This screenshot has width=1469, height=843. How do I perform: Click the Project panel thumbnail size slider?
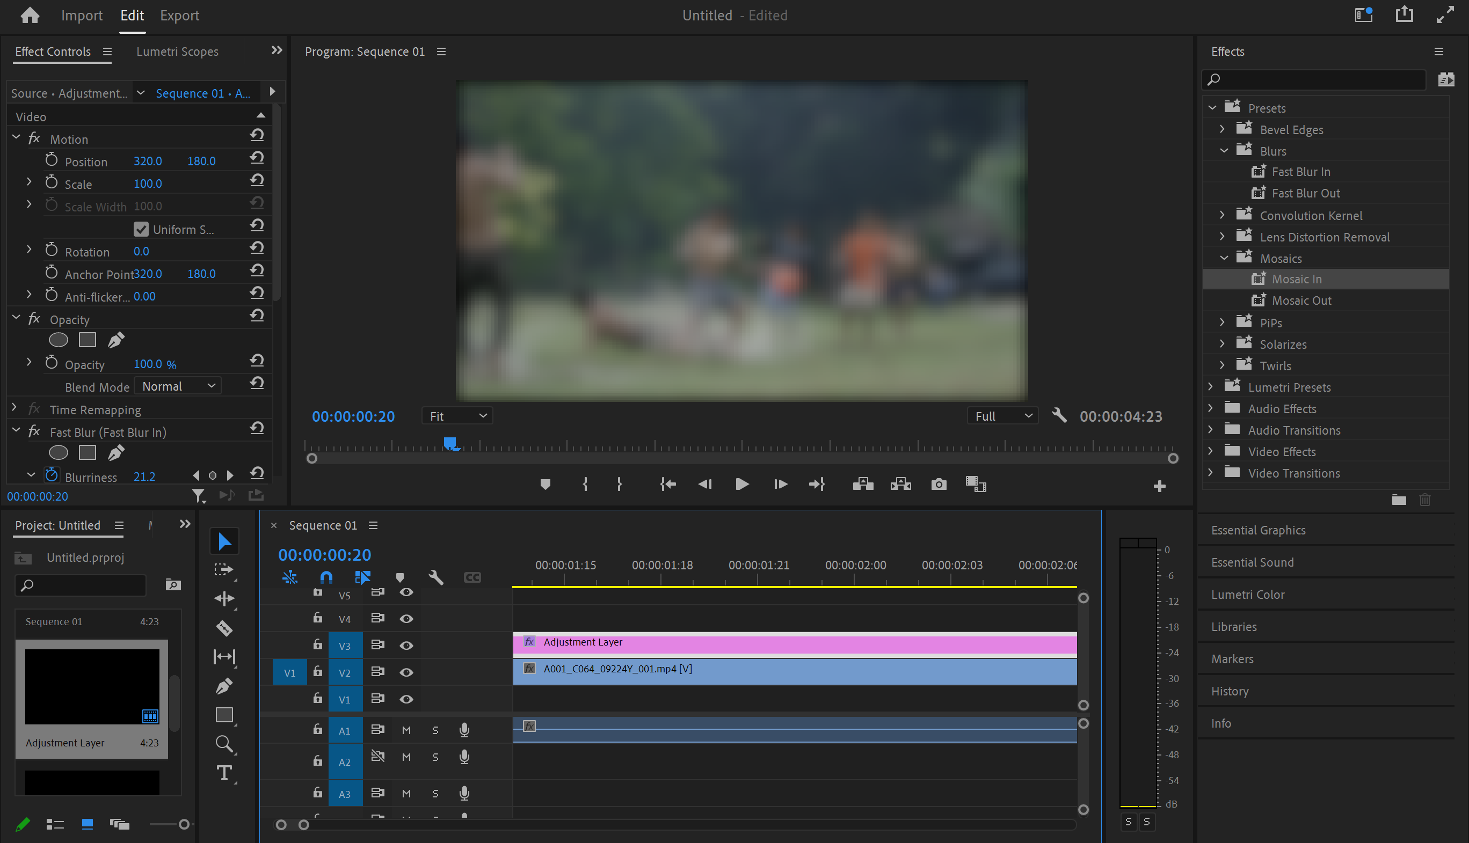(183, 824)
